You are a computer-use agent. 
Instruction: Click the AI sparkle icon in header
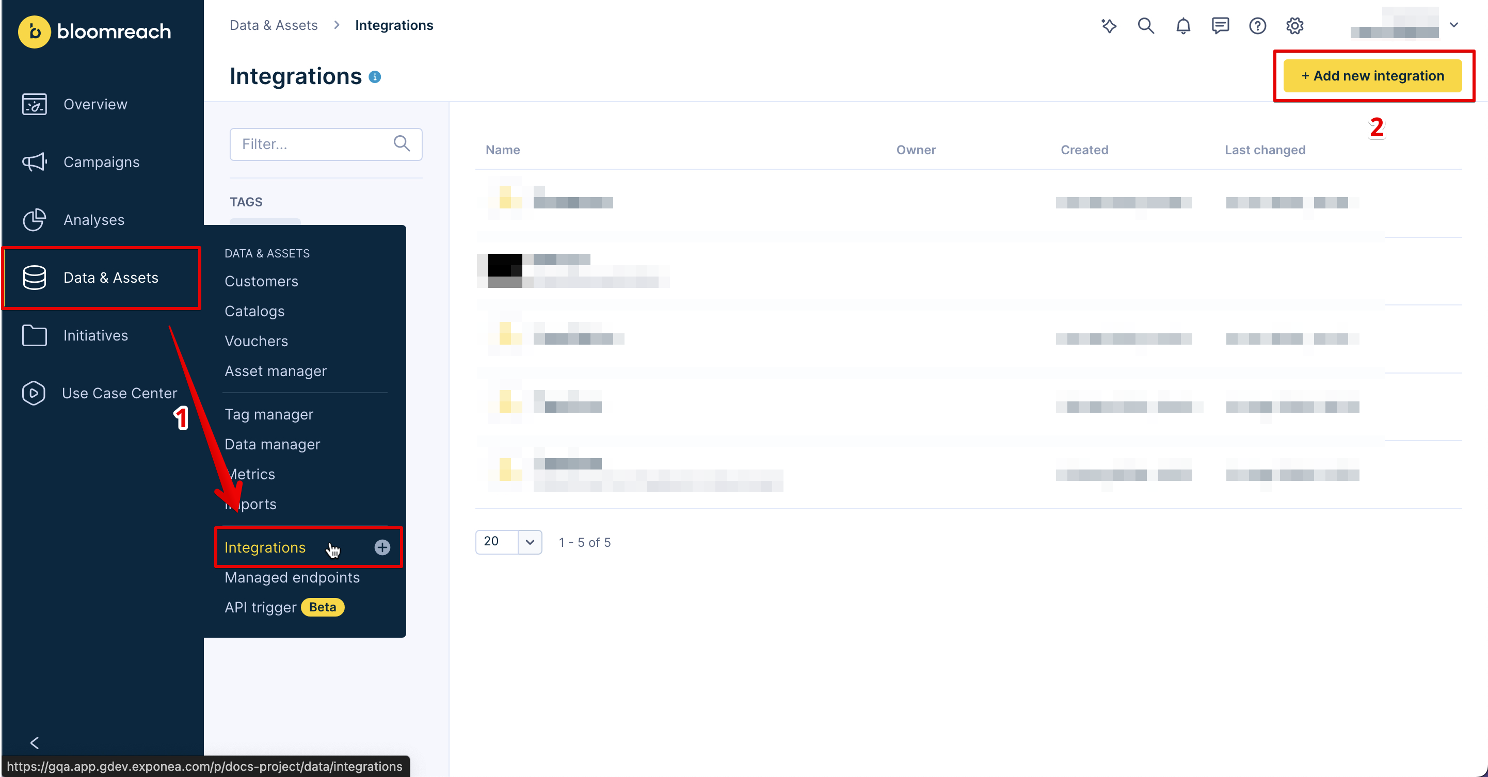point(1109,26)
